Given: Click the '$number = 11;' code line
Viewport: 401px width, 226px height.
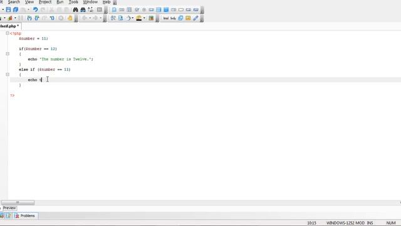Looking at the screenshot, I should (x=33, y=38).
